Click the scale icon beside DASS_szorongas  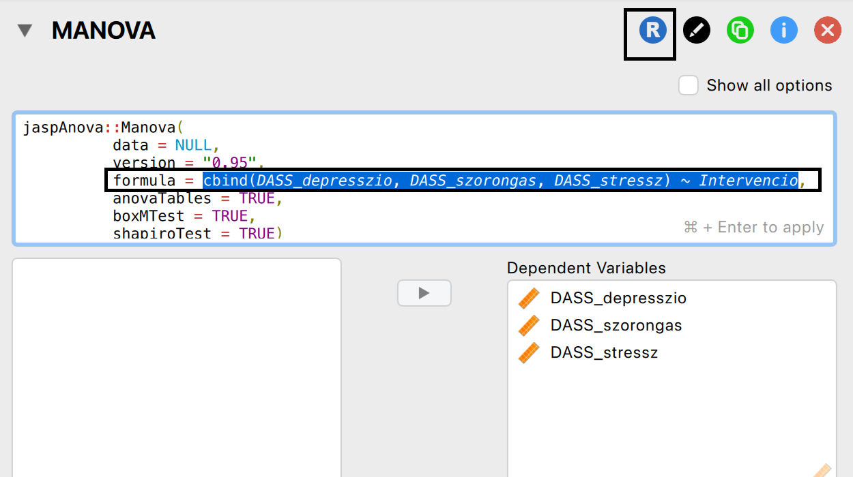(529, 326)
